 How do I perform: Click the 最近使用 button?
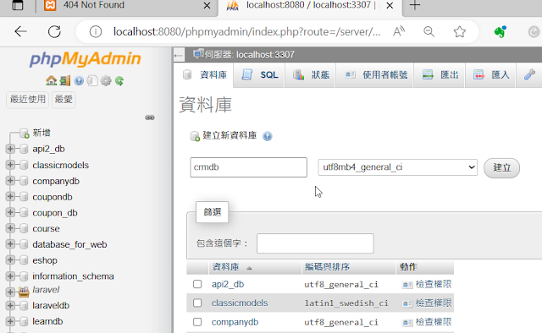pos(28,100)
